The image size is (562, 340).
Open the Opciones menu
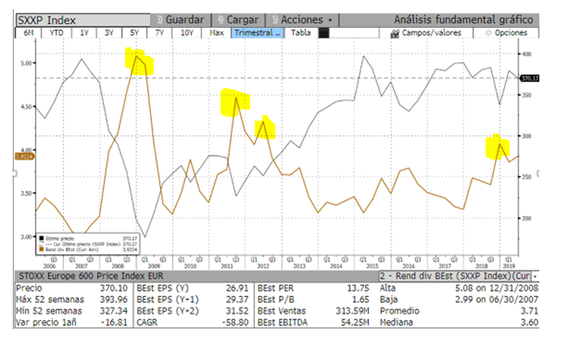pos(506,33)
